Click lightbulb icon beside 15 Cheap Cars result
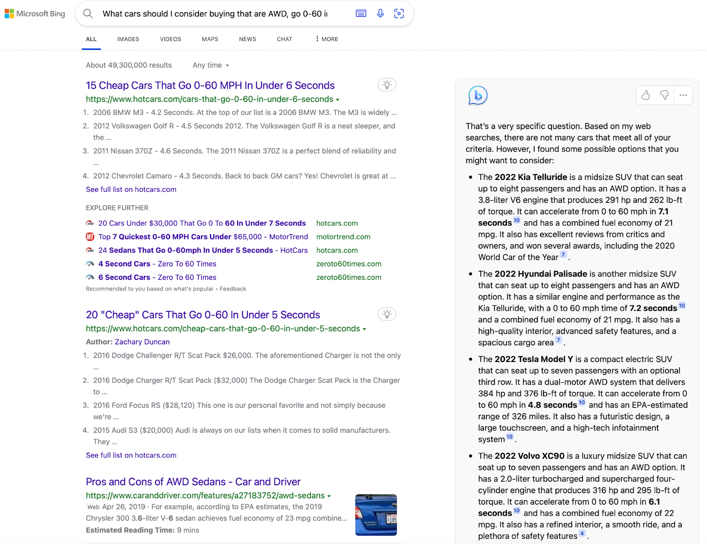 [x=387, y=85]
